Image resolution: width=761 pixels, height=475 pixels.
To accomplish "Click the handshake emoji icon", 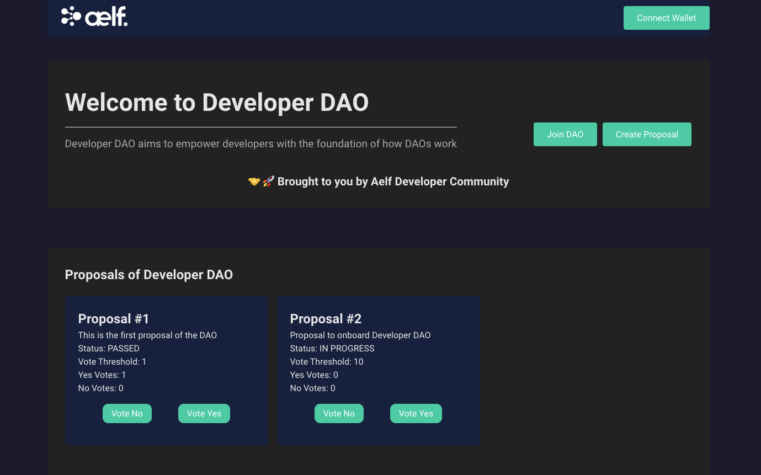I will (254, 182).
